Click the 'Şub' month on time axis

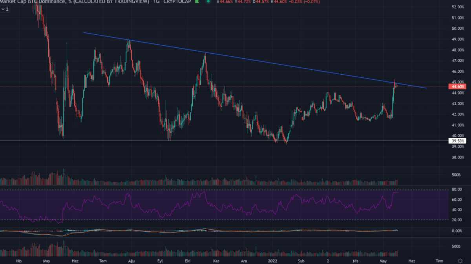(x=301, y=260)
